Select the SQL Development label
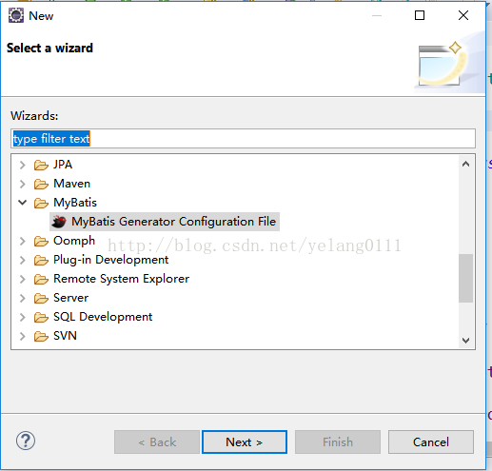This screenshot has height=471, width=492. [103, 317]
